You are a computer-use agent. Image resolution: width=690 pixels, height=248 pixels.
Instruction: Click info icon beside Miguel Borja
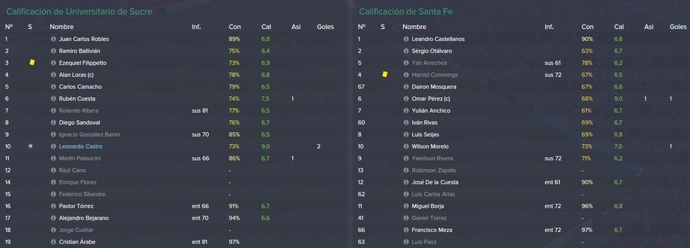click(x=406, y=206)
